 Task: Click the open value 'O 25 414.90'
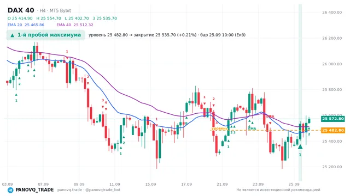coord(20,18)
